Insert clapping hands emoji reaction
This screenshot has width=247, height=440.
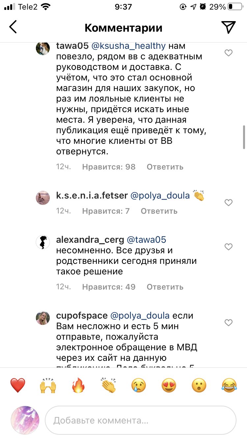point(108,385)
